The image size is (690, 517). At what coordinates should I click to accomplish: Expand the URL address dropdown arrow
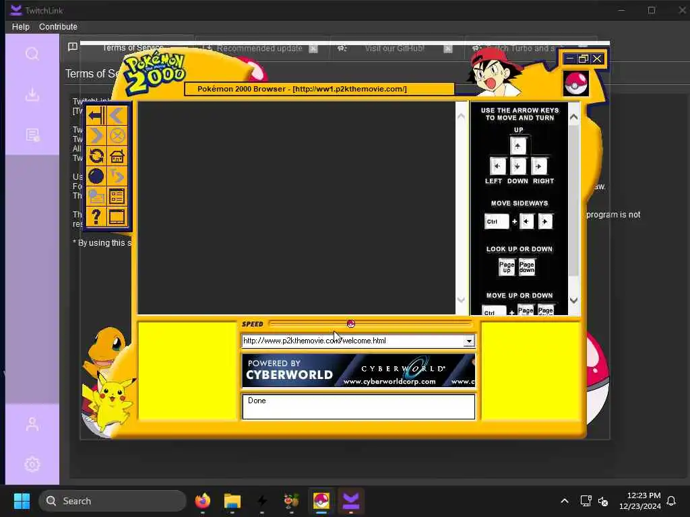pyautogui.click(x=469, y=341)
